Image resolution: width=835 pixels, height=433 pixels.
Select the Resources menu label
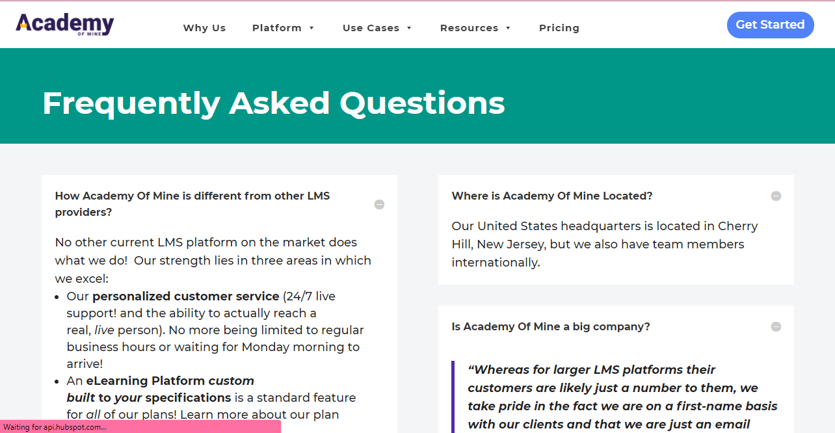tap(469, 28)
